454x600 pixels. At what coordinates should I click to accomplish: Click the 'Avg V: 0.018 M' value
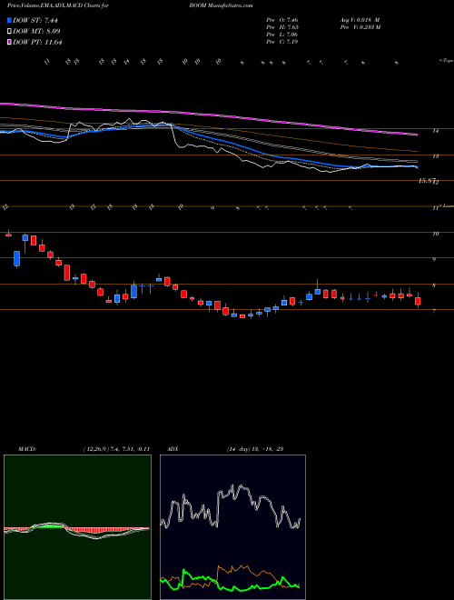pyautogui.click(x=360, y=20)
